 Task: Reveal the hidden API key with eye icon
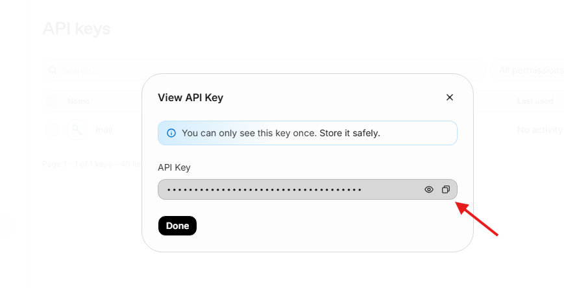tap(429, 189)
